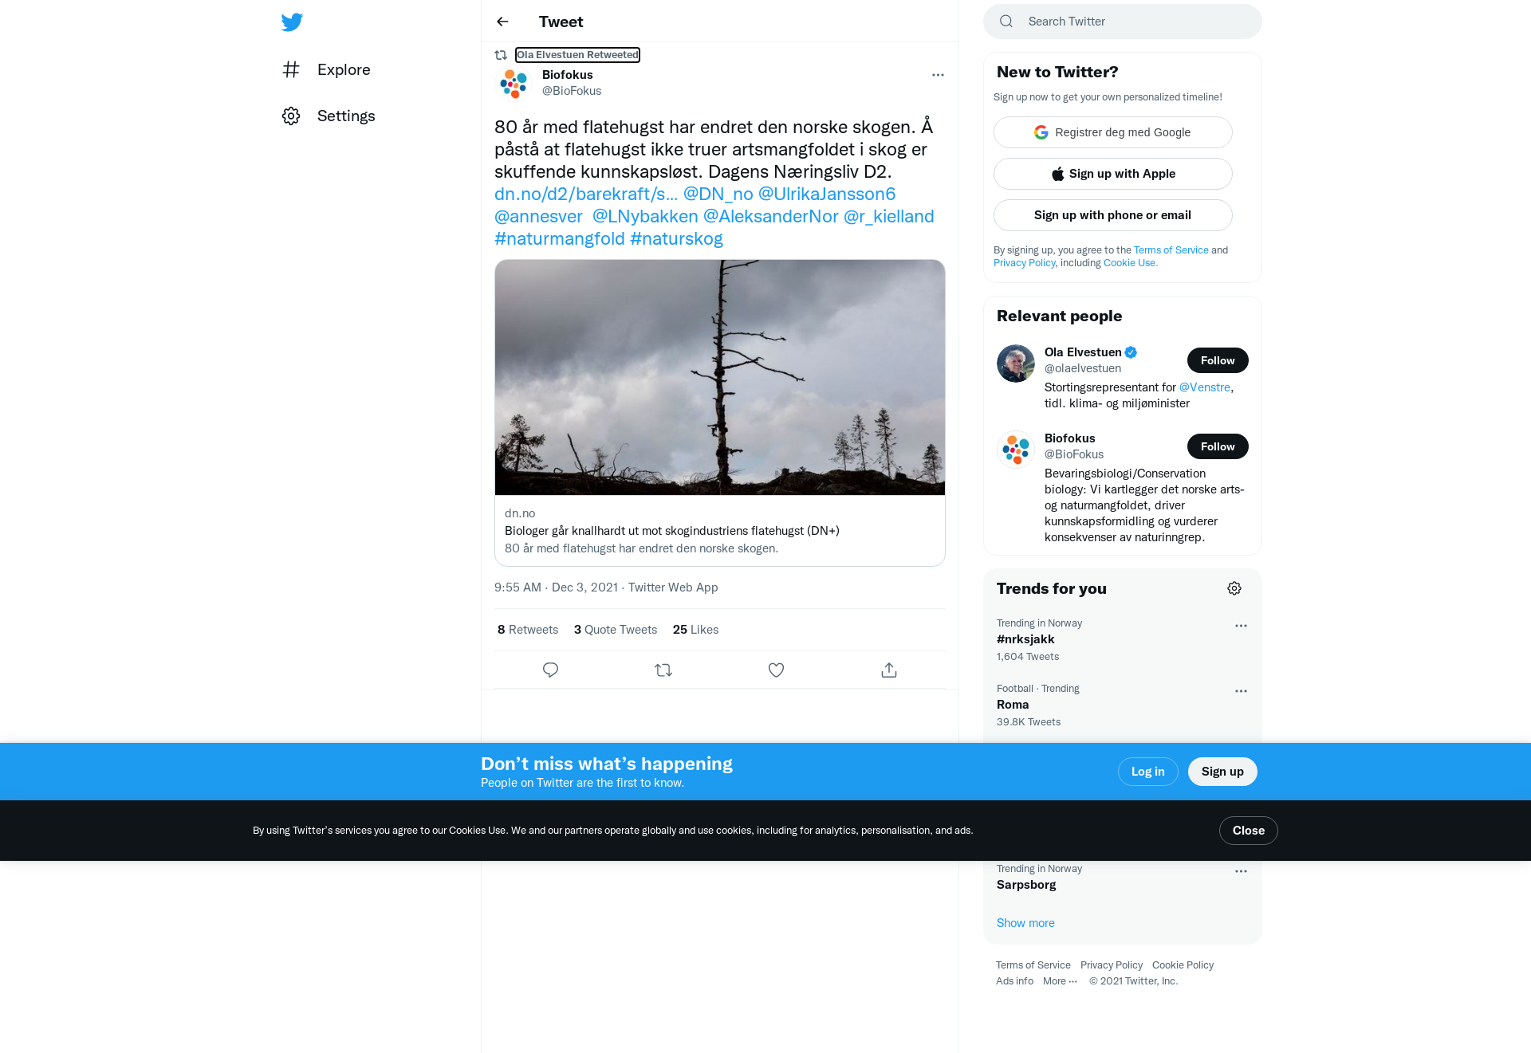Open the tweet's three-dot more menu
1531x1053 pixels.
(x=938, y=75)
